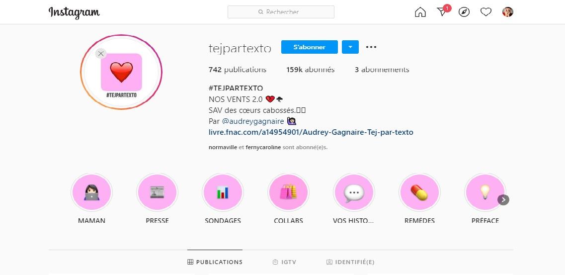Switch to the IDENTIFIÉ(E) tab
The image size is (565, 275).
click(350, 262)
